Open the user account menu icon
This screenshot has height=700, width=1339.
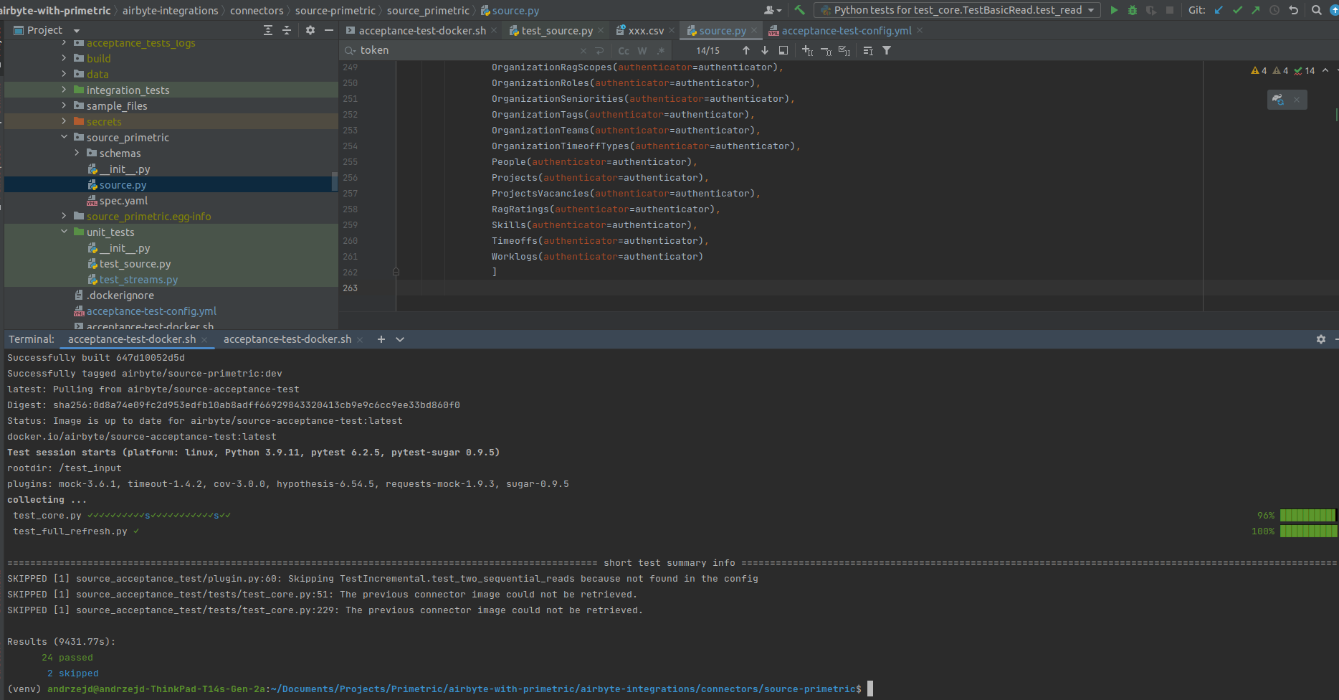[x=772, y=10]
